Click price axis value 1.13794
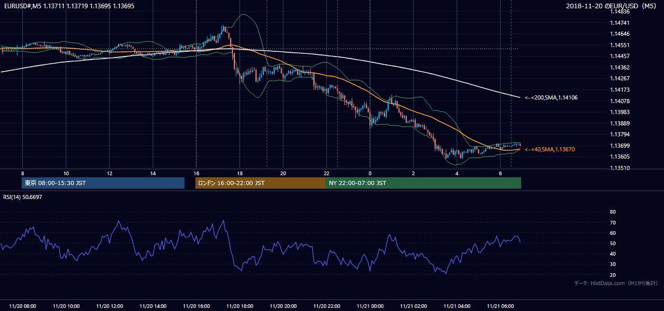Viewport: 664px width, 311px height. pos(619,134)
